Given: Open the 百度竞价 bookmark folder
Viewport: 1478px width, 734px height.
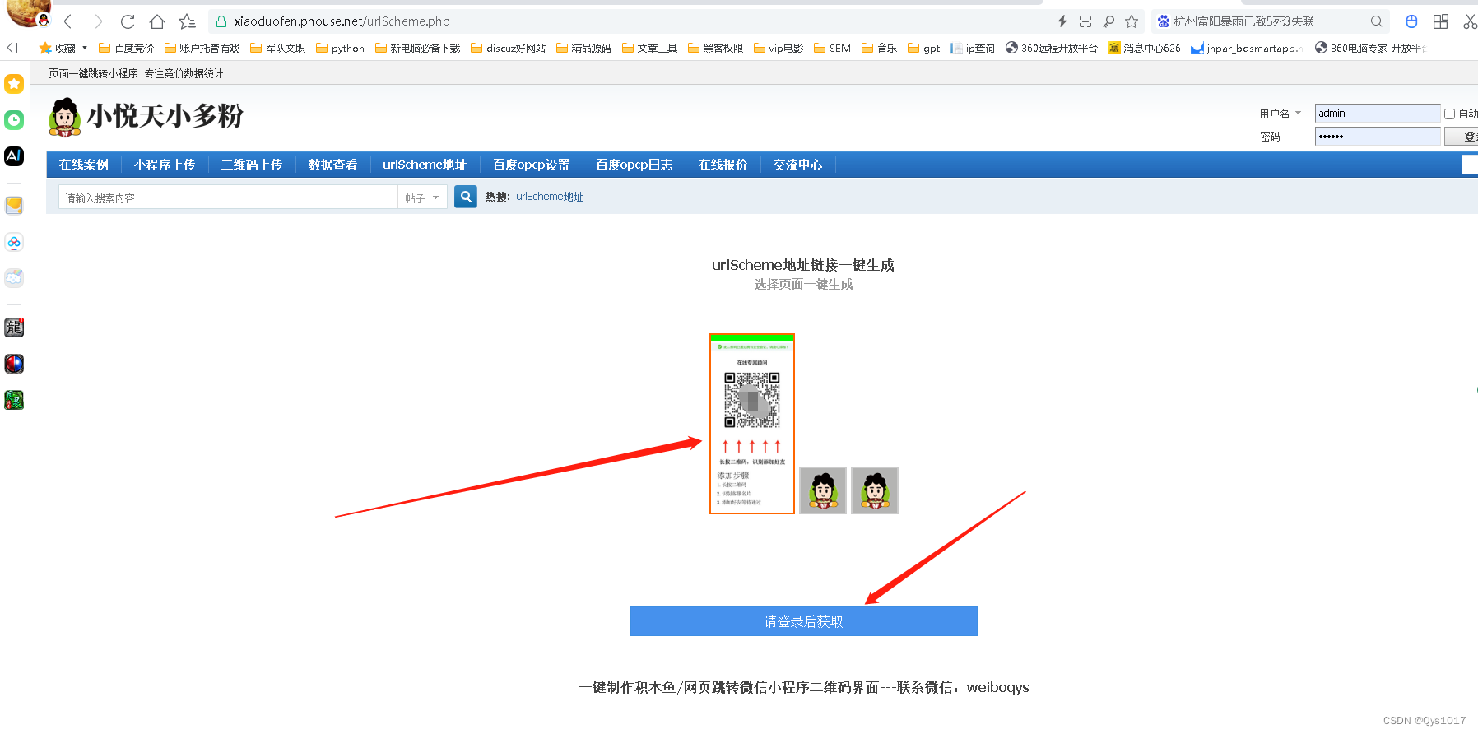Looking at the screenshot, I should [127, 48].
